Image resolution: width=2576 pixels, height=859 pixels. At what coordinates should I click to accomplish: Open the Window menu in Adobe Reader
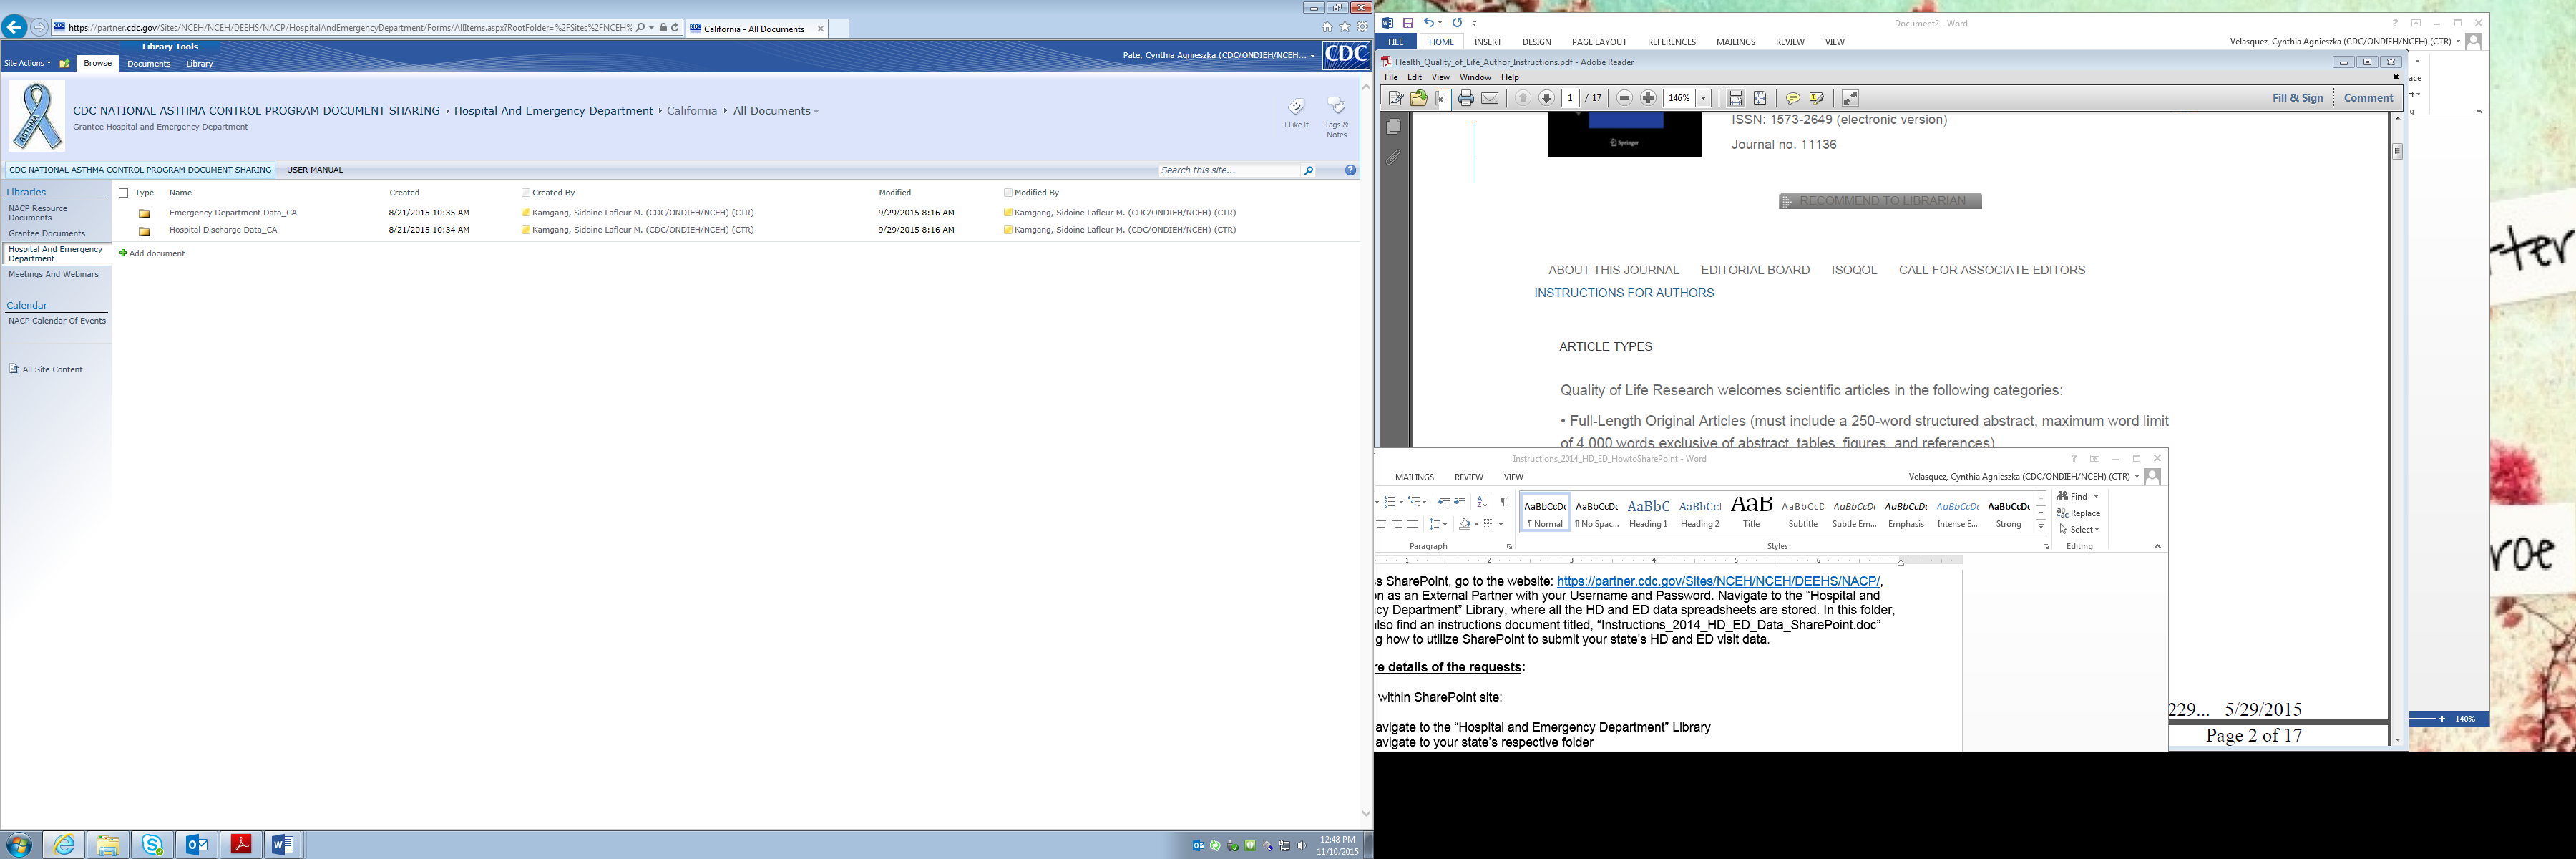click(1474, 77)
